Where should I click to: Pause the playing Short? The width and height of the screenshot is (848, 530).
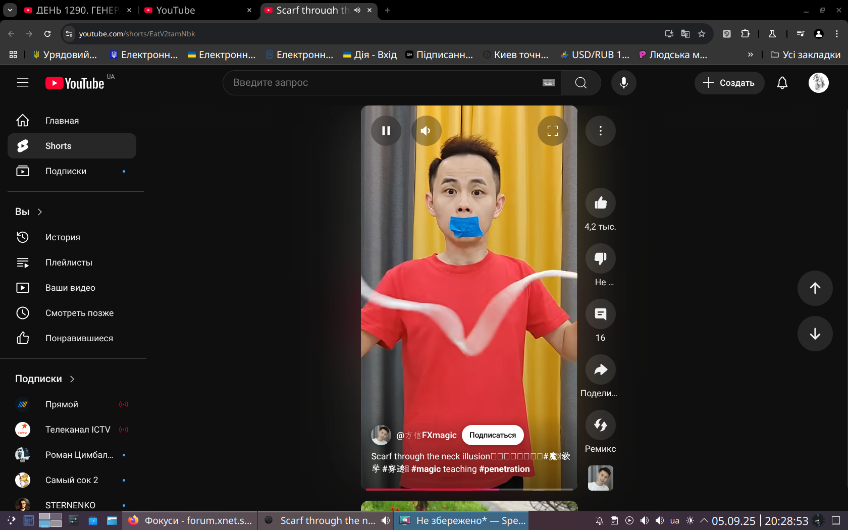pos(386,131)
